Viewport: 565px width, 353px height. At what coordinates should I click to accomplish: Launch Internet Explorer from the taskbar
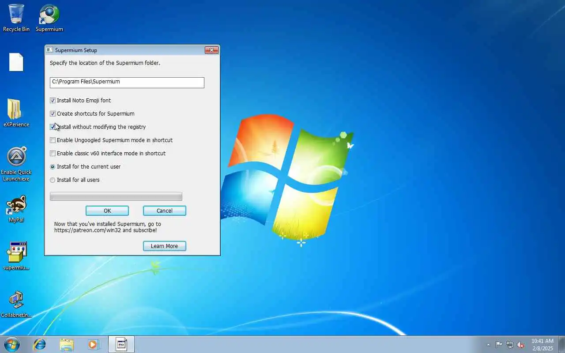pyautogui.click(x=40, y=344)
